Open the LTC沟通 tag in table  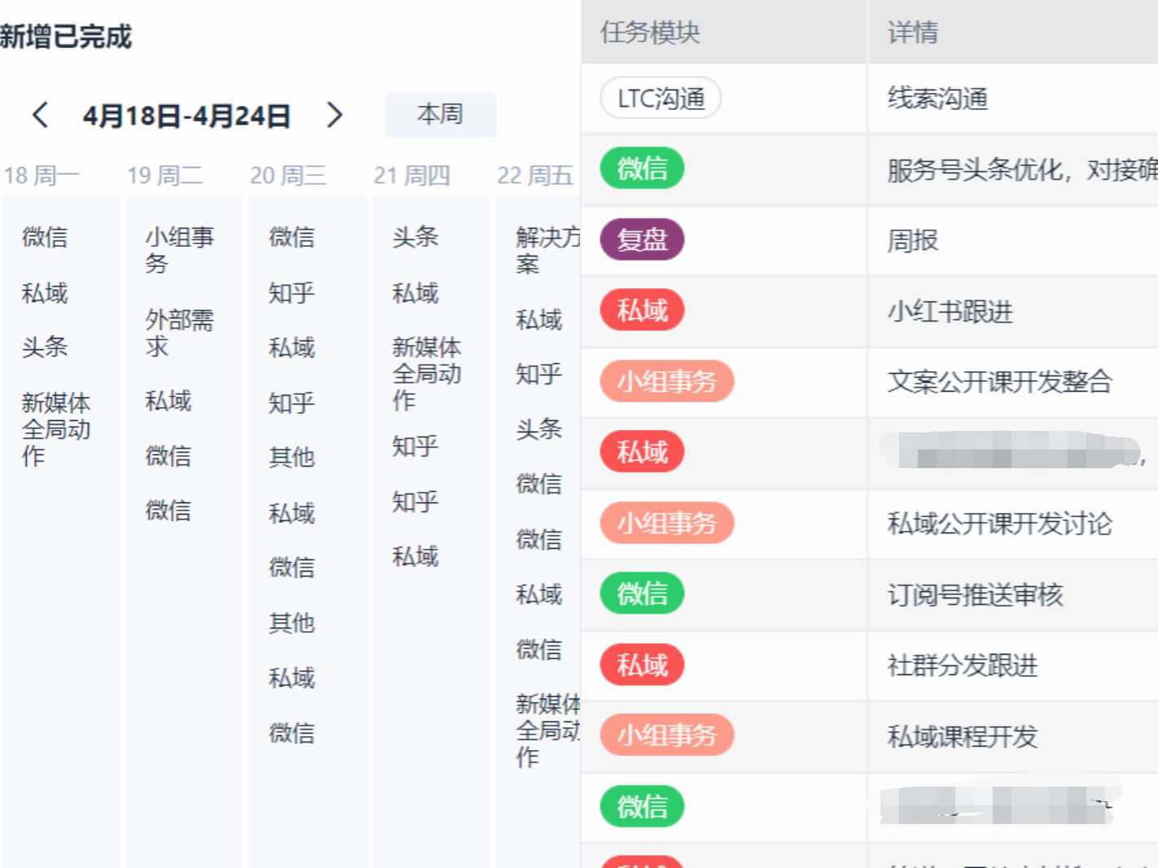point(660,99)
